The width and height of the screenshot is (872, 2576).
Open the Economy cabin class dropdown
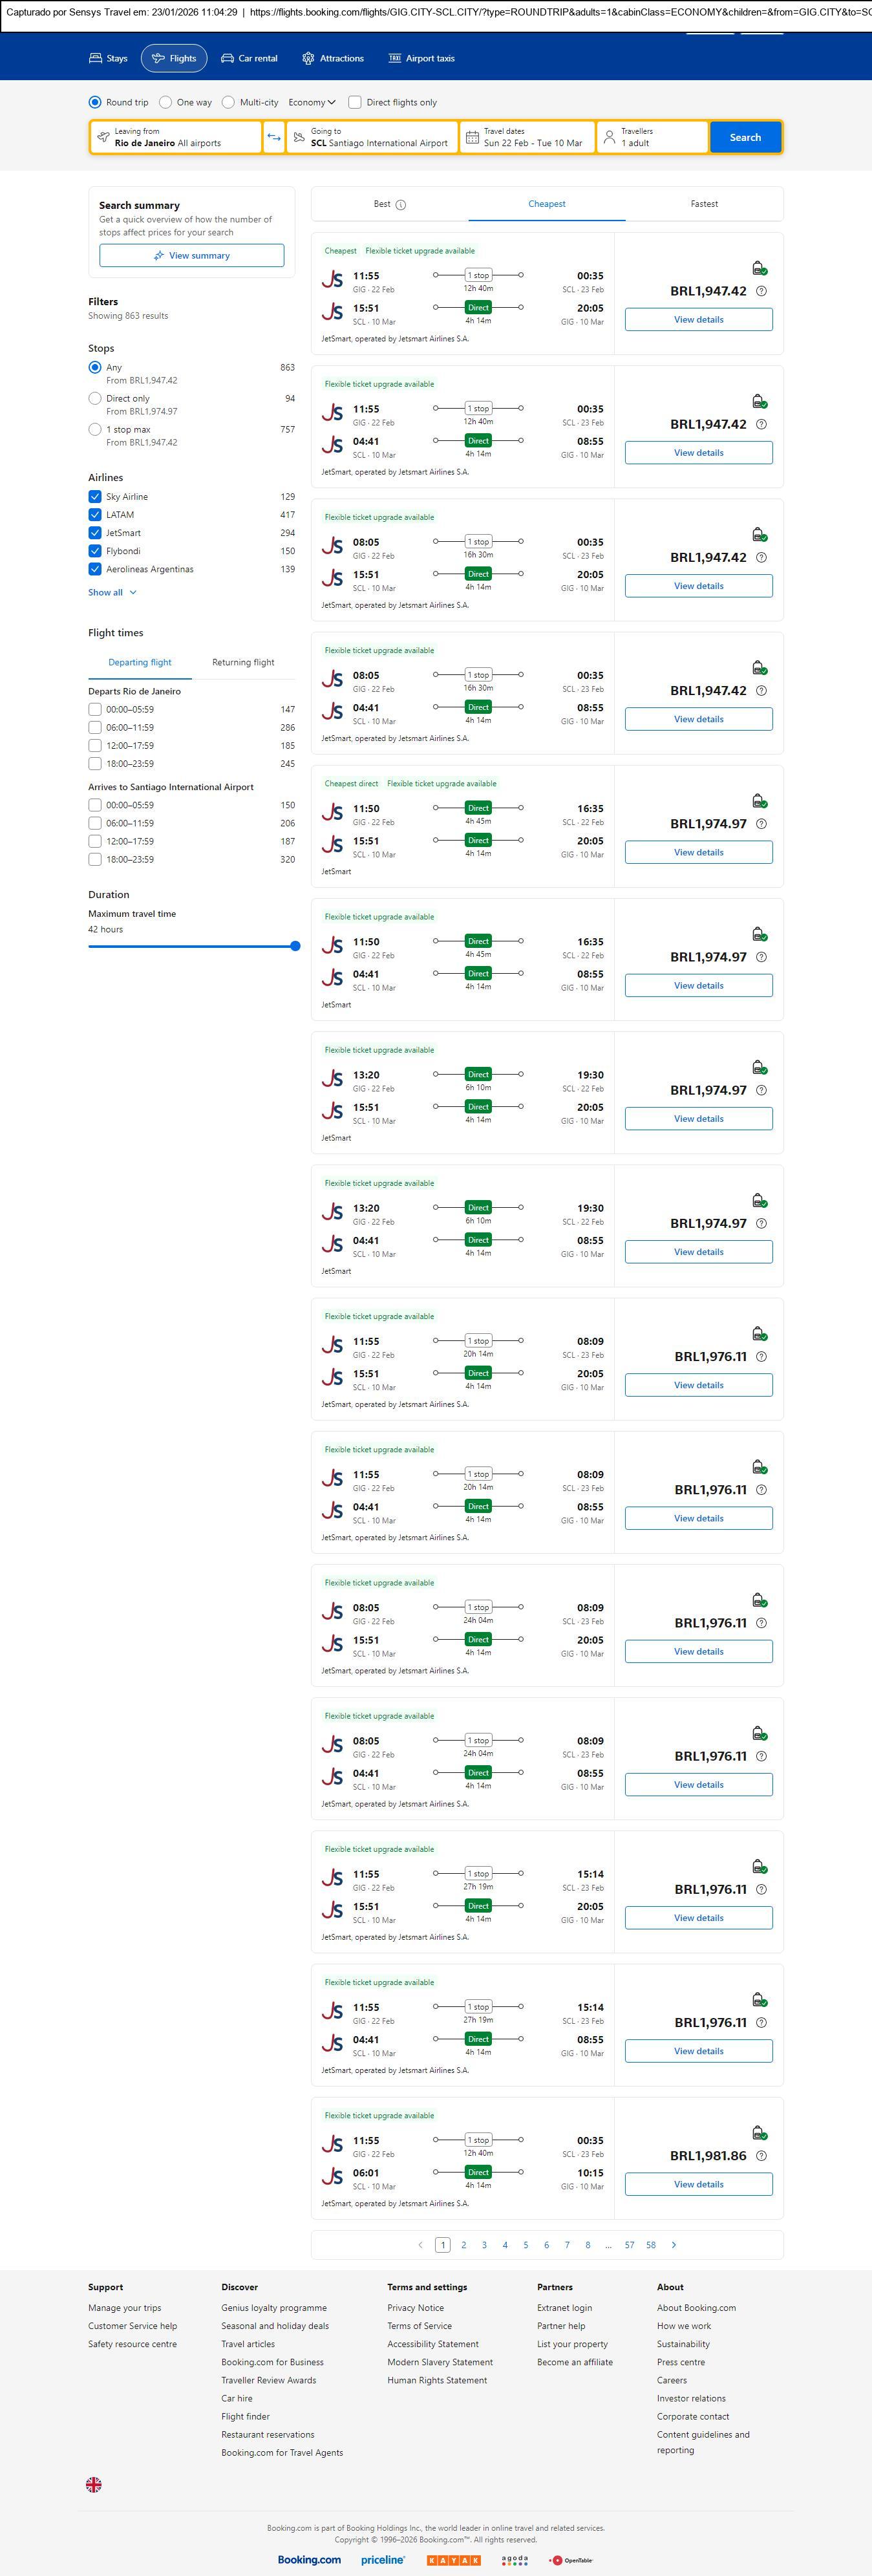click(x=312, y=102)
